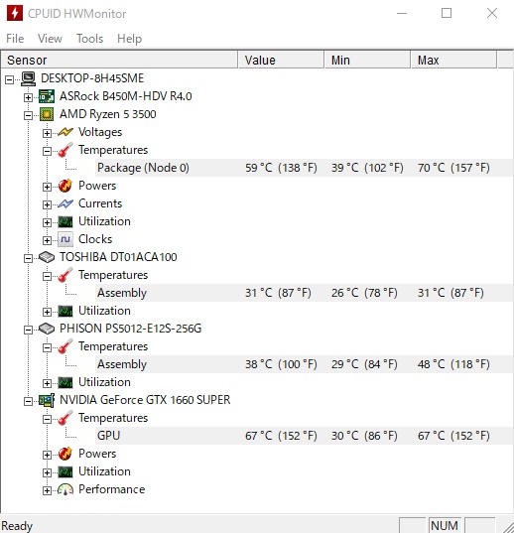Click the Sensor column header
514x533 pixels.
point(119,61)
